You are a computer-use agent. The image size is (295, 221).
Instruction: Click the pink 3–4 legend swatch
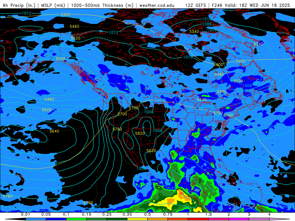coord(259,219)
